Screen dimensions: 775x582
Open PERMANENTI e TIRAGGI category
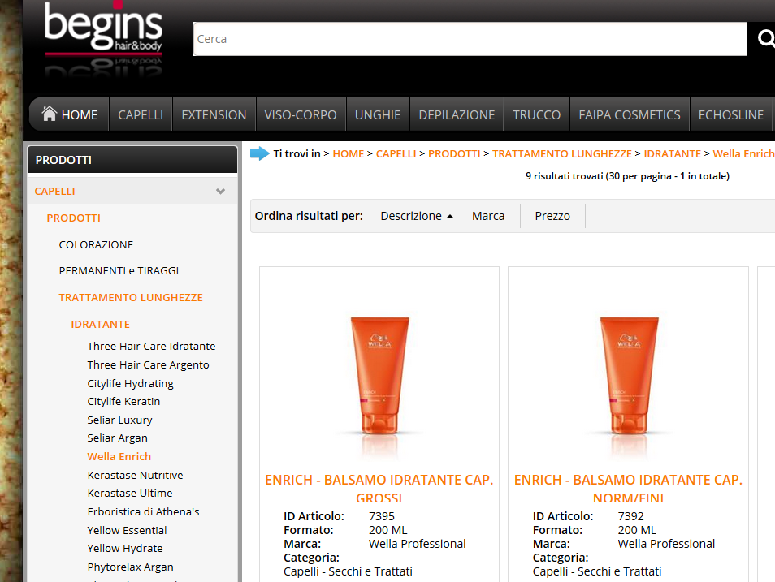[x=119, y=271]
